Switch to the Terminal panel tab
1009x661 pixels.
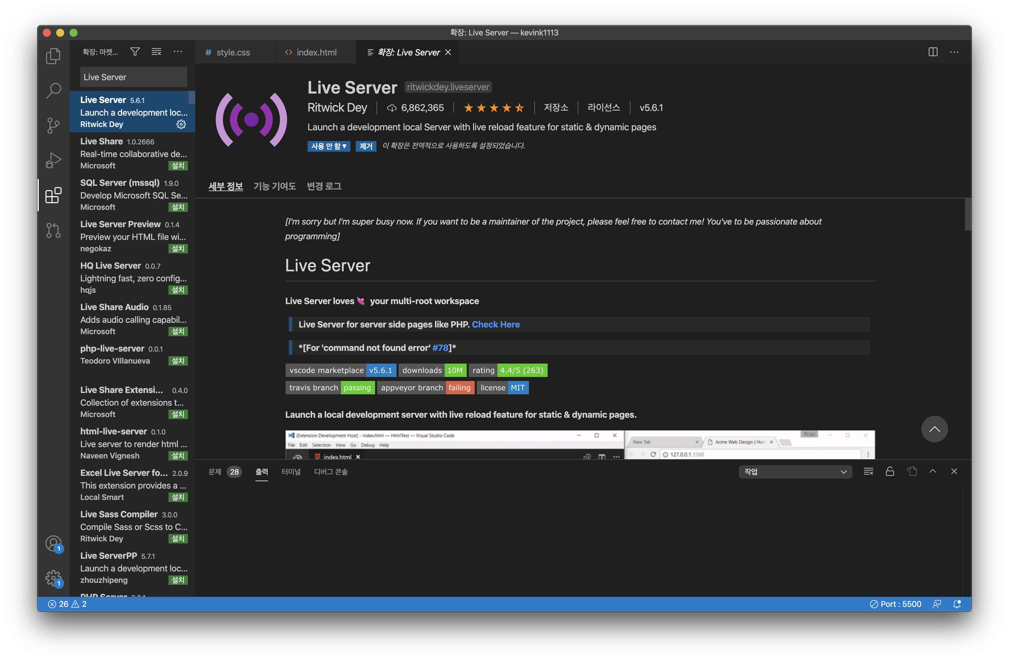point(291,472)
